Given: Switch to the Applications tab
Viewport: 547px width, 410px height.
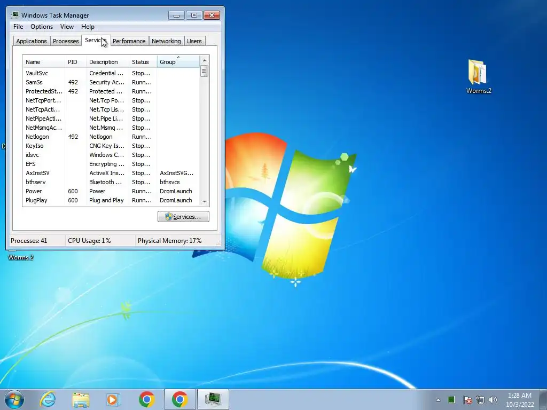Looking at the screenshot, I should tap(32, 41).
